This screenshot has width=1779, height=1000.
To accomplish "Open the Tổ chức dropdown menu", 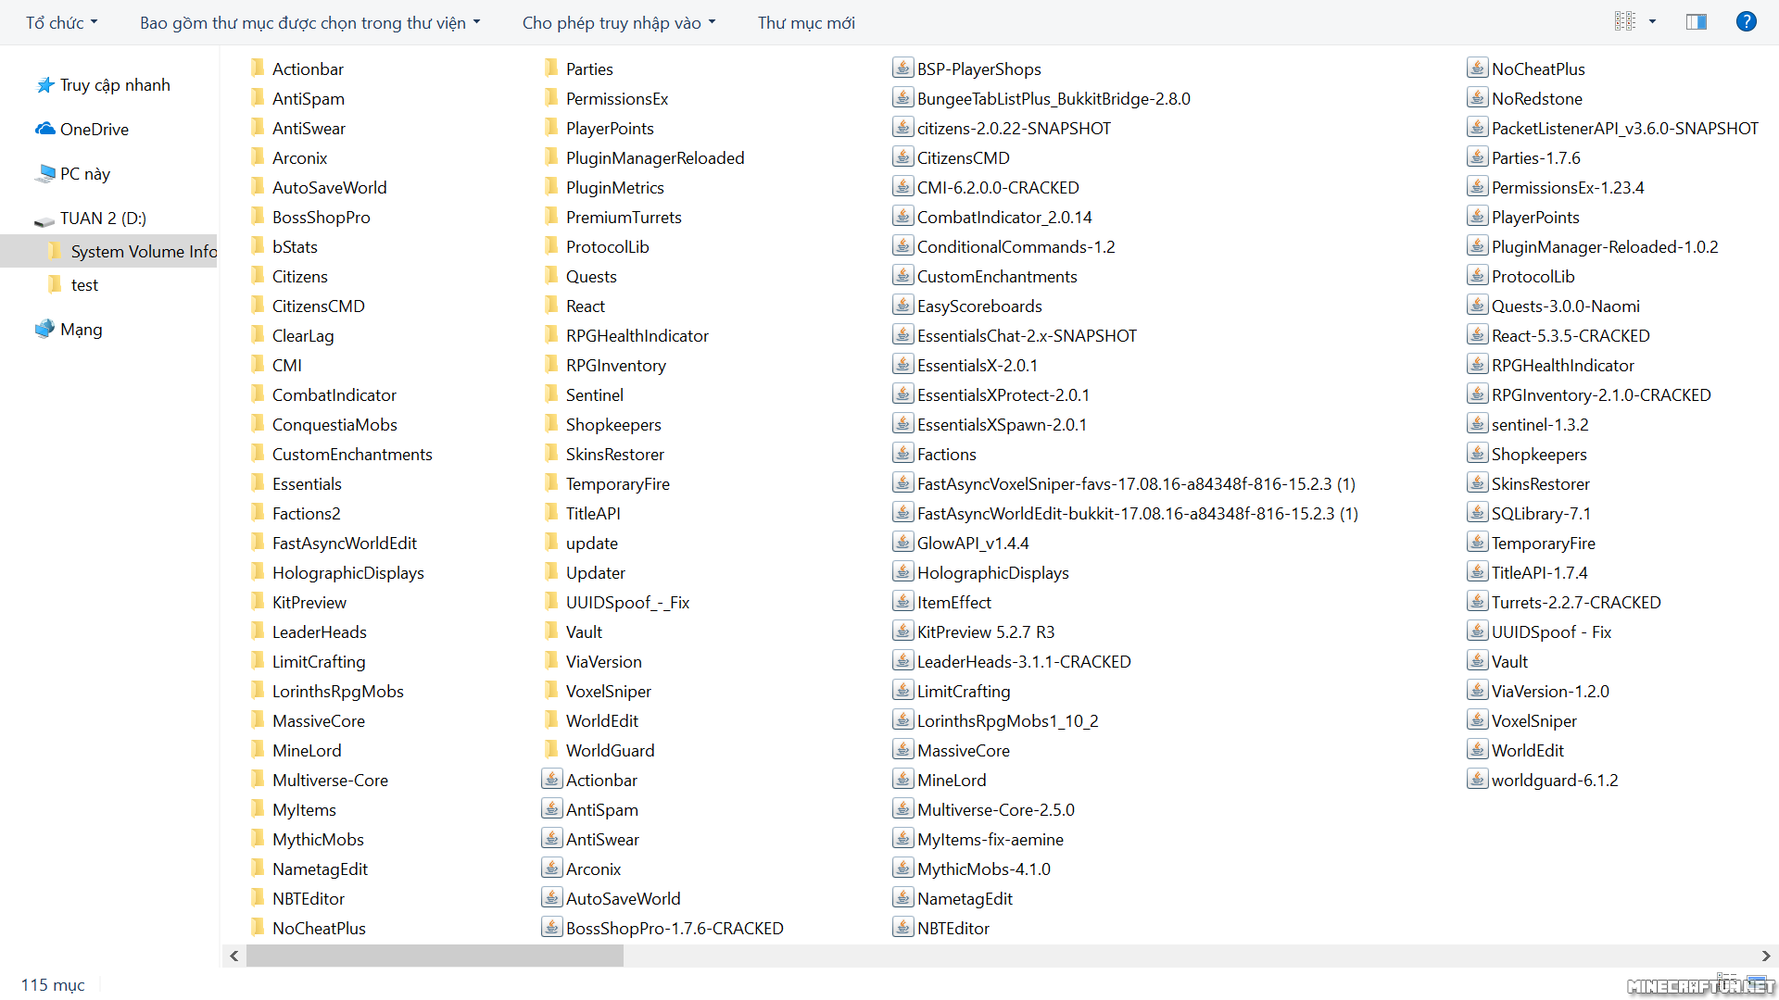I will (61, 23).
